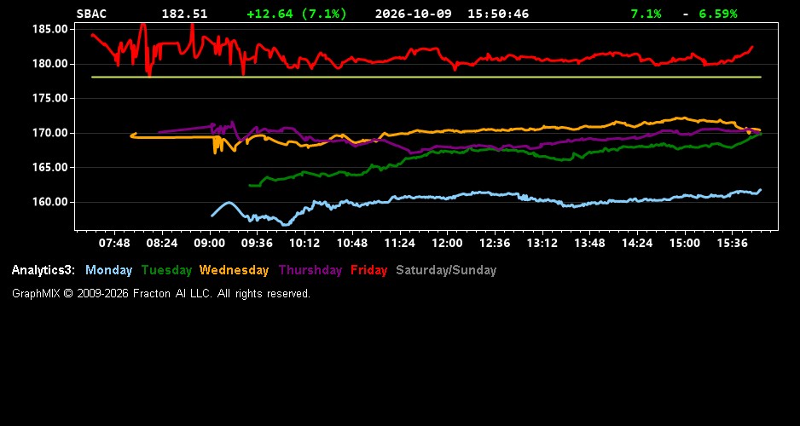The image size is (800, 426).
Task: Click the 07:48 time axis label
Action: click(x=114, y=243)
